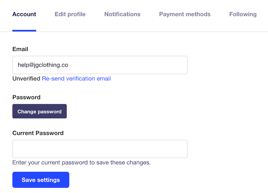Switch to the Edit profile tab
This screenshot has height=193, width=268.
tap(70, 14)
